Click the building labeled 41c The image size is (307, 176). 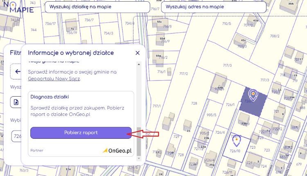(240, 41)
